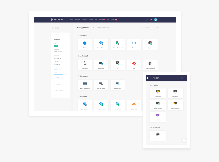Open the Subdomains tile

click(85, 105)
